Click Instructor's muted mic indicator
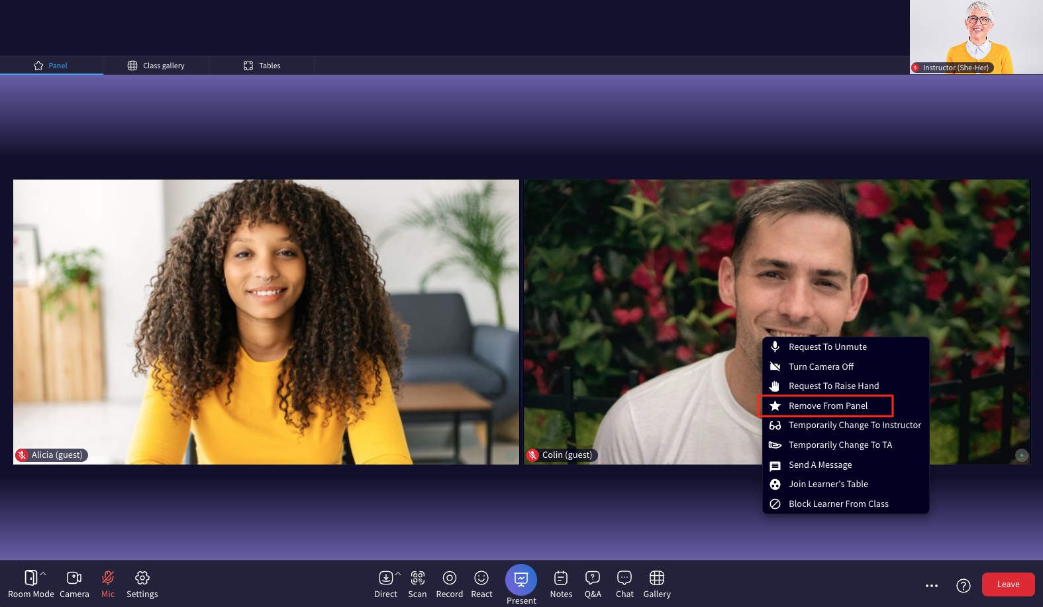The image size is (1043, 607). click(x=916, y=68)
